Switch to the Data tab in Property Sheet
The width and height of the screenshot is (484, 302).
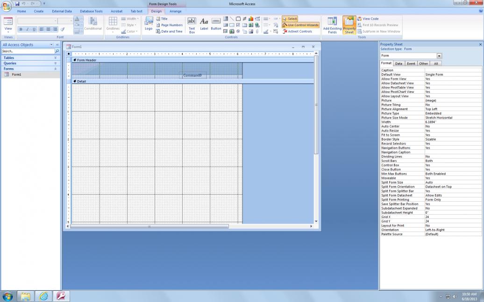point(399,63)
